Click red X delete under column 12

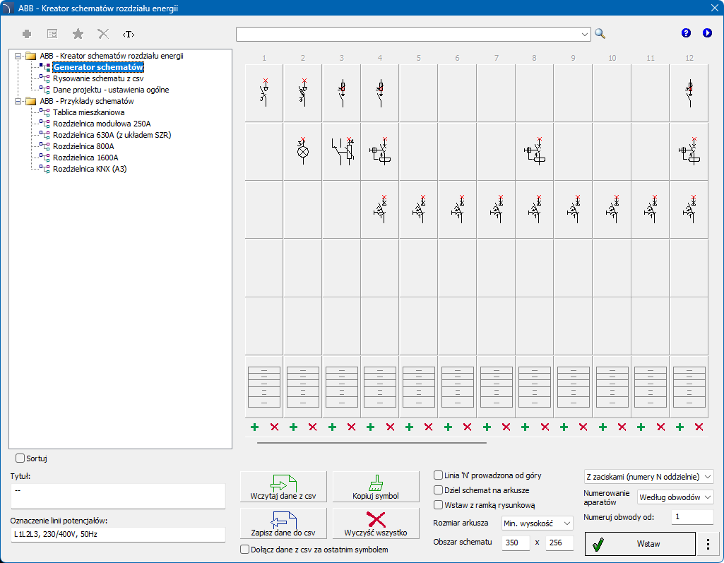(699, 427)
